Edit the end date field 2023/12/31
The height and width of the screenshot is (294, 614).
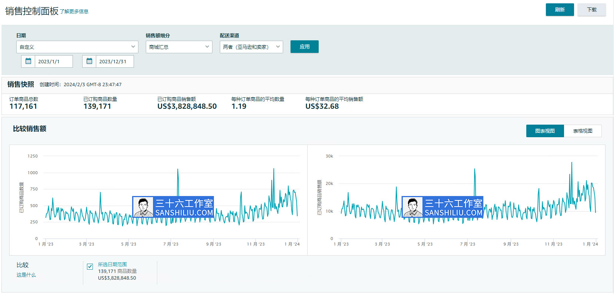115,61
